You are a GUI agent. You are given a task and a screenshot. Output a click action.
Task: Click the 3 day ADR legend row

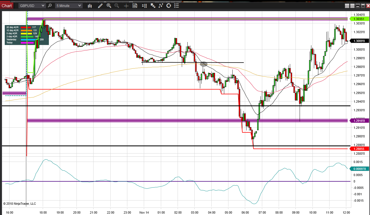[x=22, y=36]
